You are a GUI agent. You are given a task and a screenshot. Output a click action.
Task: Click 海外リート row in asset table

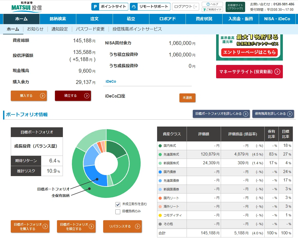[225, 207]
